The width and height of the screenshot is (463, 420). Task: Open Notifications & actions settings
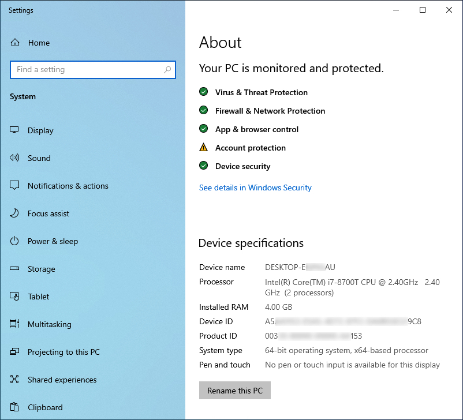[x=68, y=186]
